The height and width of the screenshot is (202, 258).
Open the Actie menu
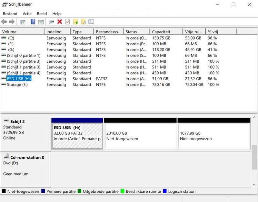point(27,14)
